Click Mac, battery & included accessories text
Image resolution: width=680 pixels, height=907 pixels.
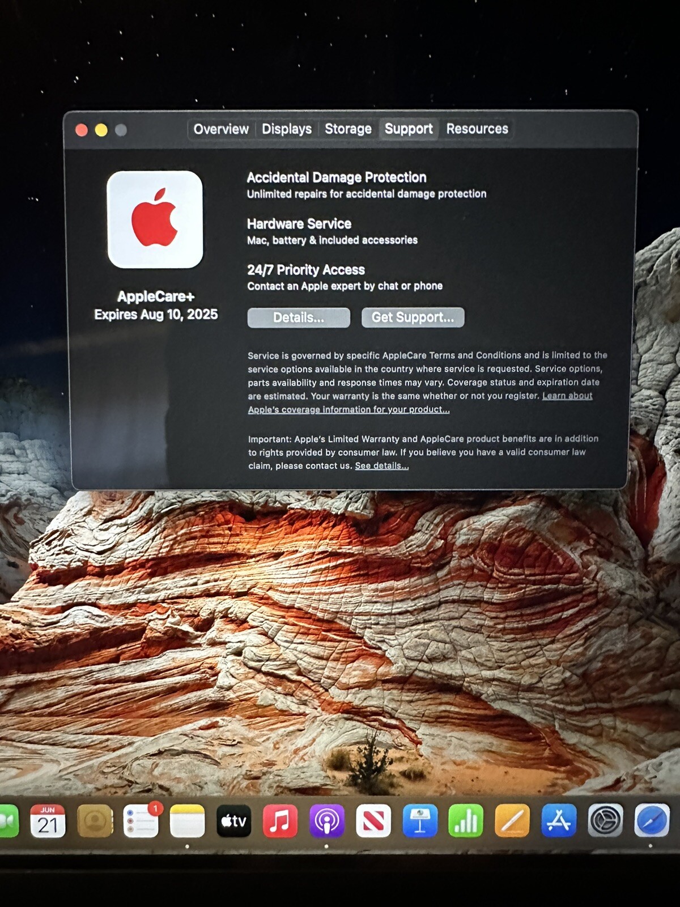(x=332, y=240)
